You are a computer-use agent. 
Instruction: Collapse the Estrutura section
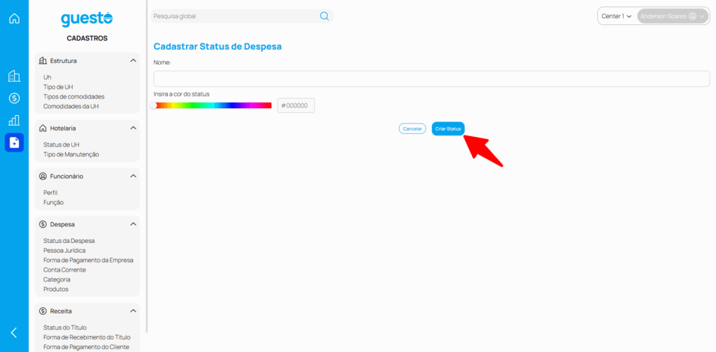click(133, 61)
